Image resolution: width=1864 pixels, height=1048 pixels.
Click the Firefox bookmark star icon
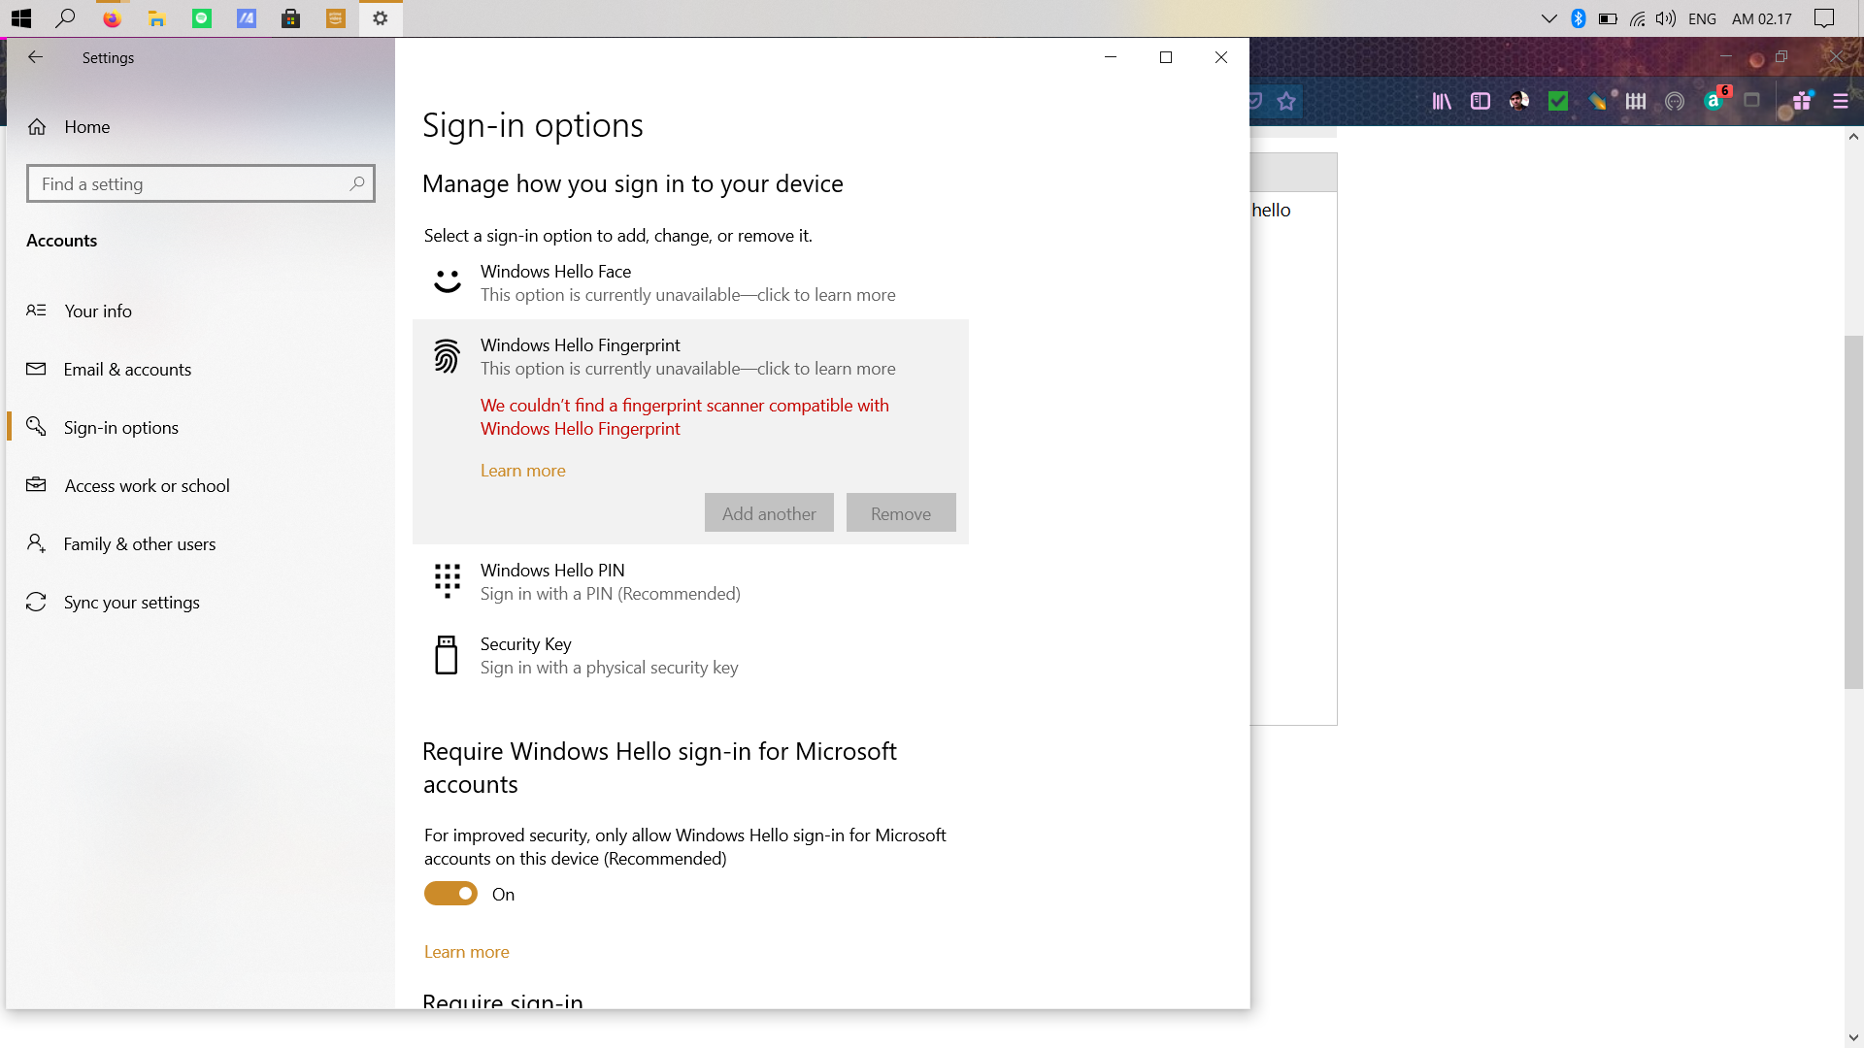[1286, 101]
